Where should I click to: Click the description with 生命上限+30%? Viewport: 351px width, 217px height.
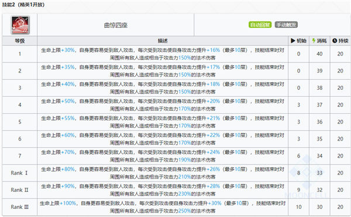click(x=163, y=54)
